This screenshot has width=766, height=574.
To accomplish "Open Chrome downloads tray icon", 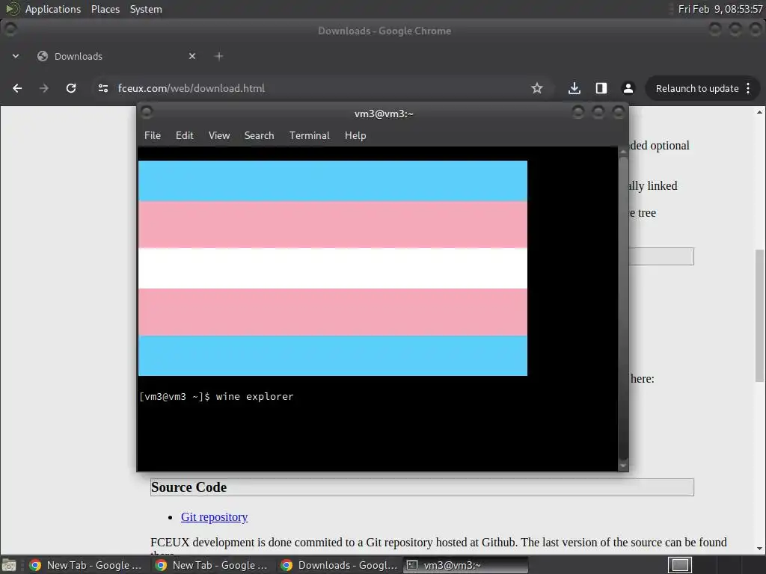I will [x=574, y=88].
